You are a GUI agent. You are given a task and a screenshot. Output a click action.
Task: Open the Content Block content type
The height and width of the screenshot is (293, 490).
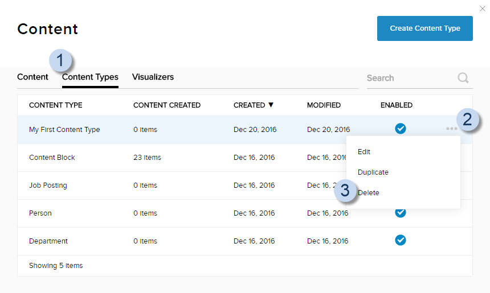pyautogui.click(x=52, y=158)
